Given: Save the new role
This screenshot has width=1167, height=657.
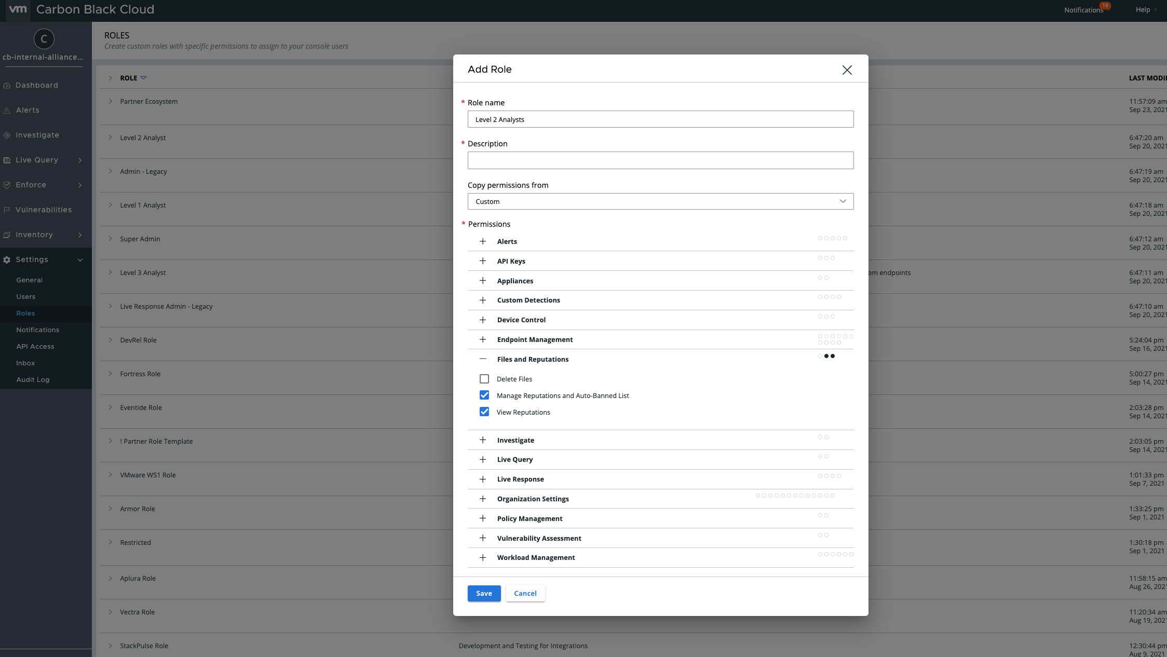Looking at the screenshot, I should (x=484, y=593).
